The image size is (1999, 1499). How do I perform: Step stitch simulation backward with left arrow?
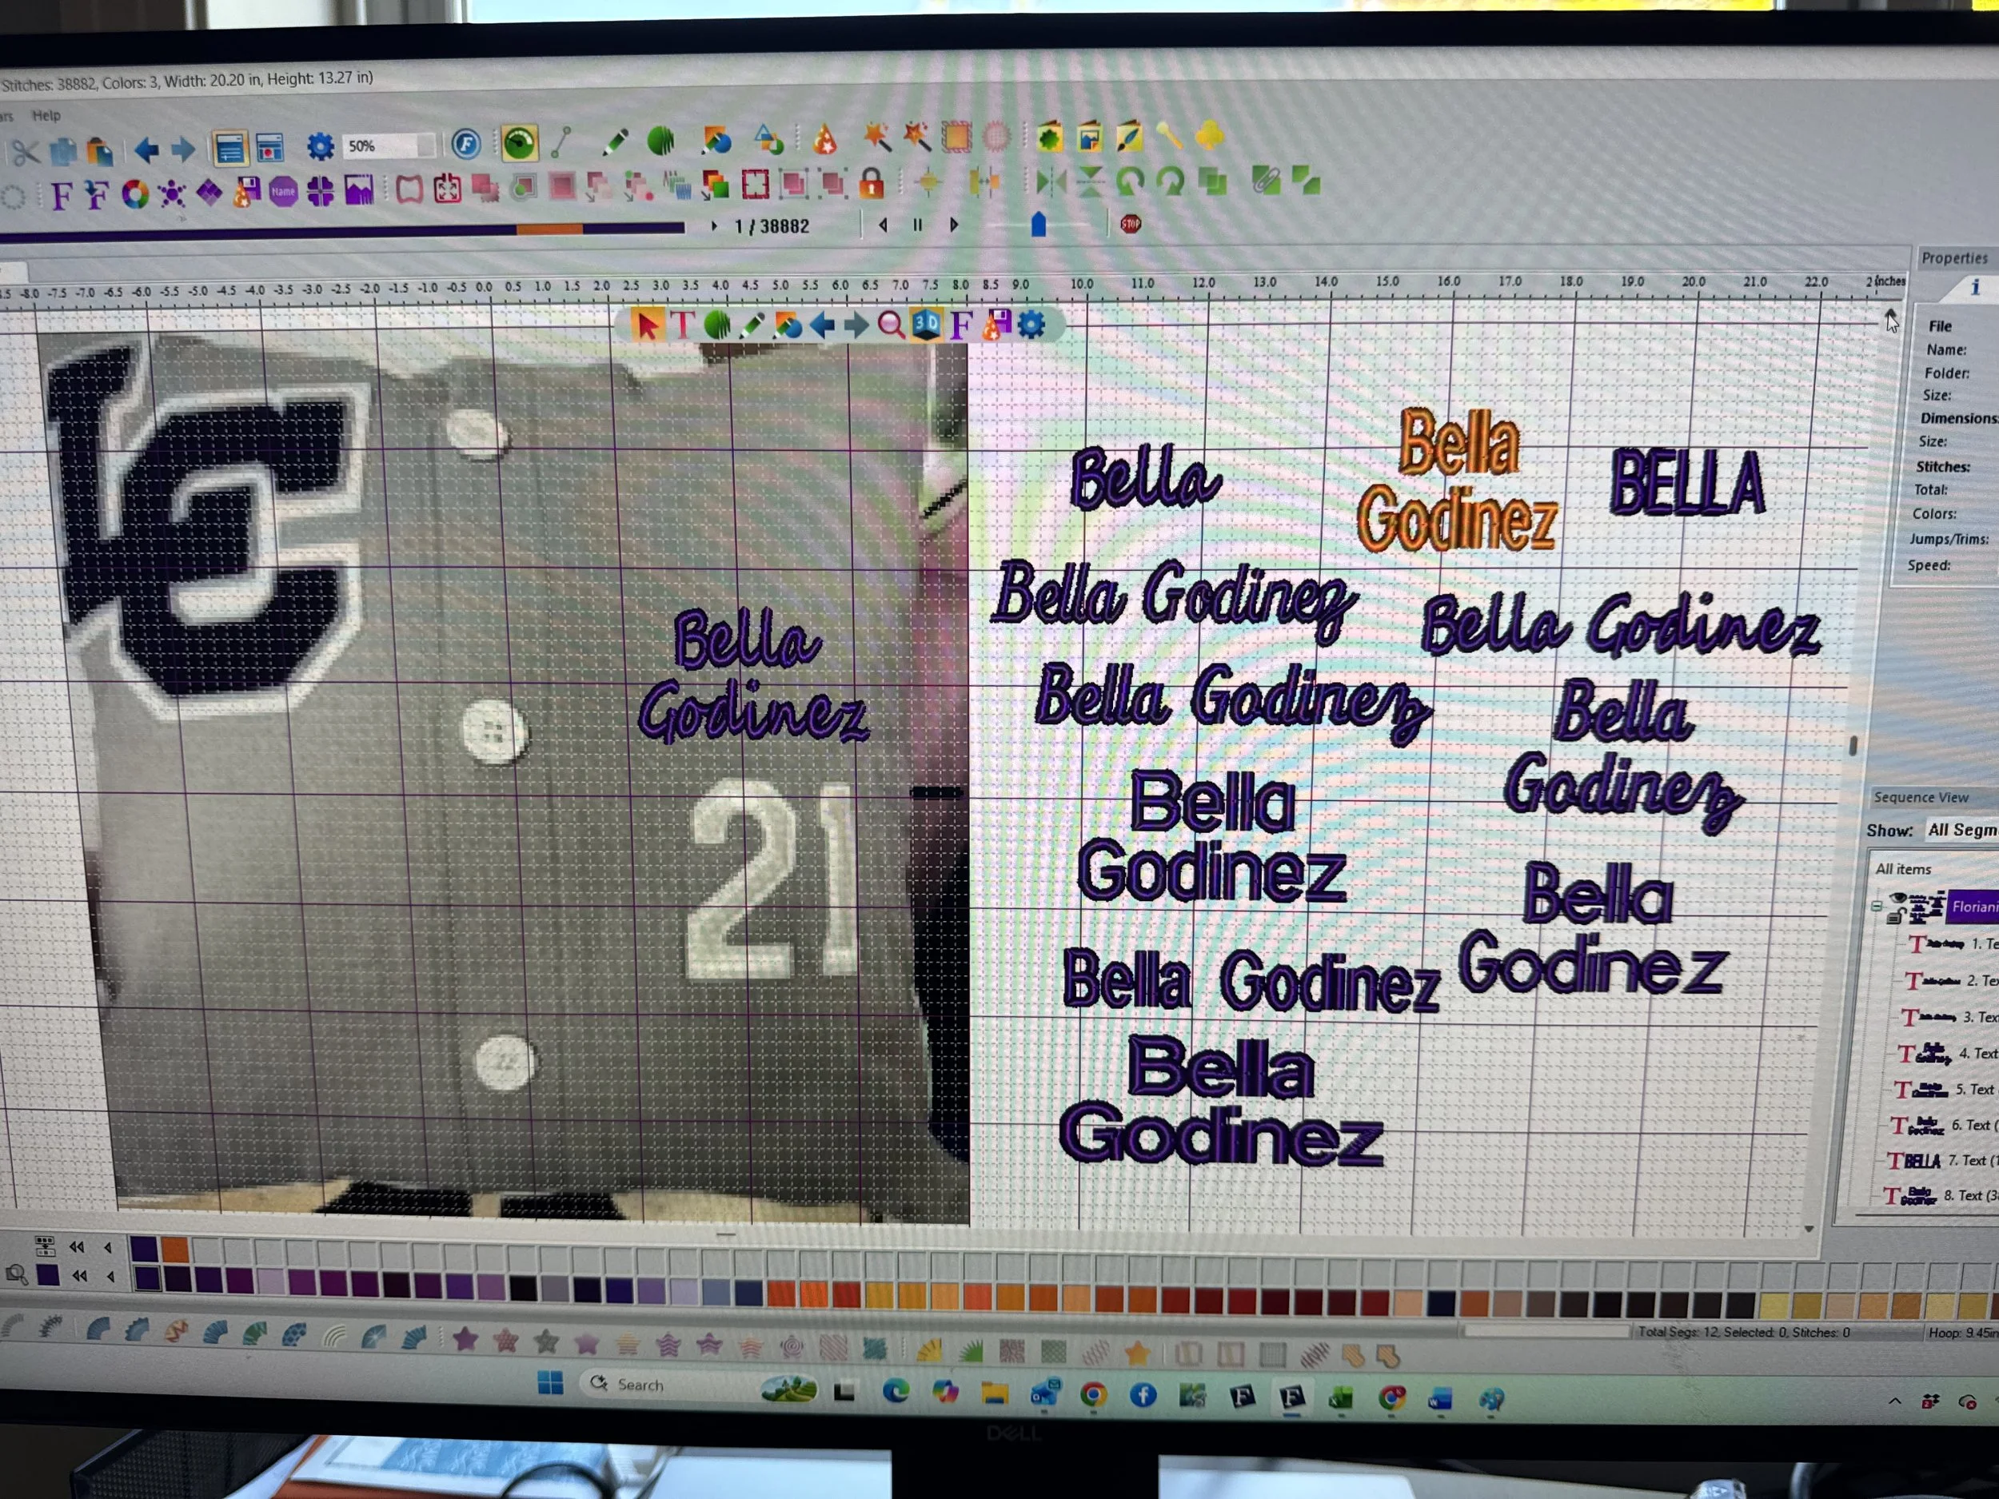tap(882, 225)
